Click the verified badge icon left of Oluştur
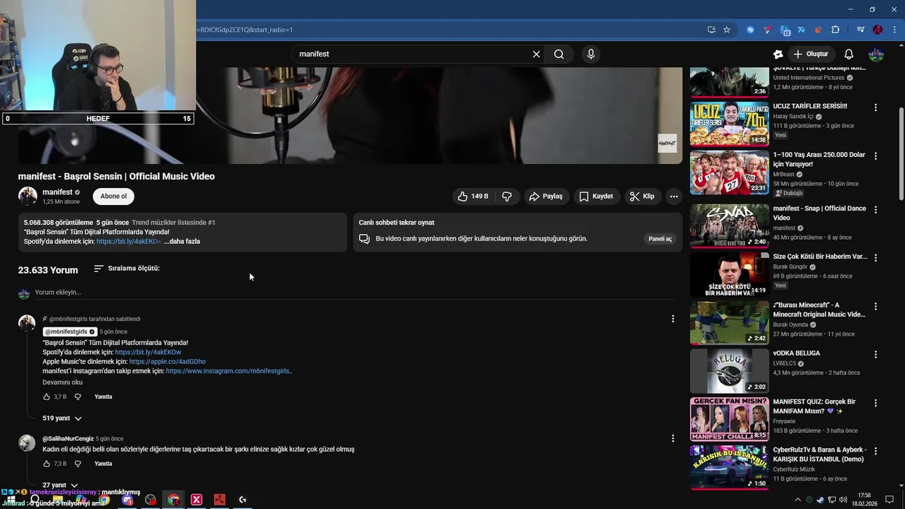The height and width of the screenshot is (509, 905). point(778,54)
